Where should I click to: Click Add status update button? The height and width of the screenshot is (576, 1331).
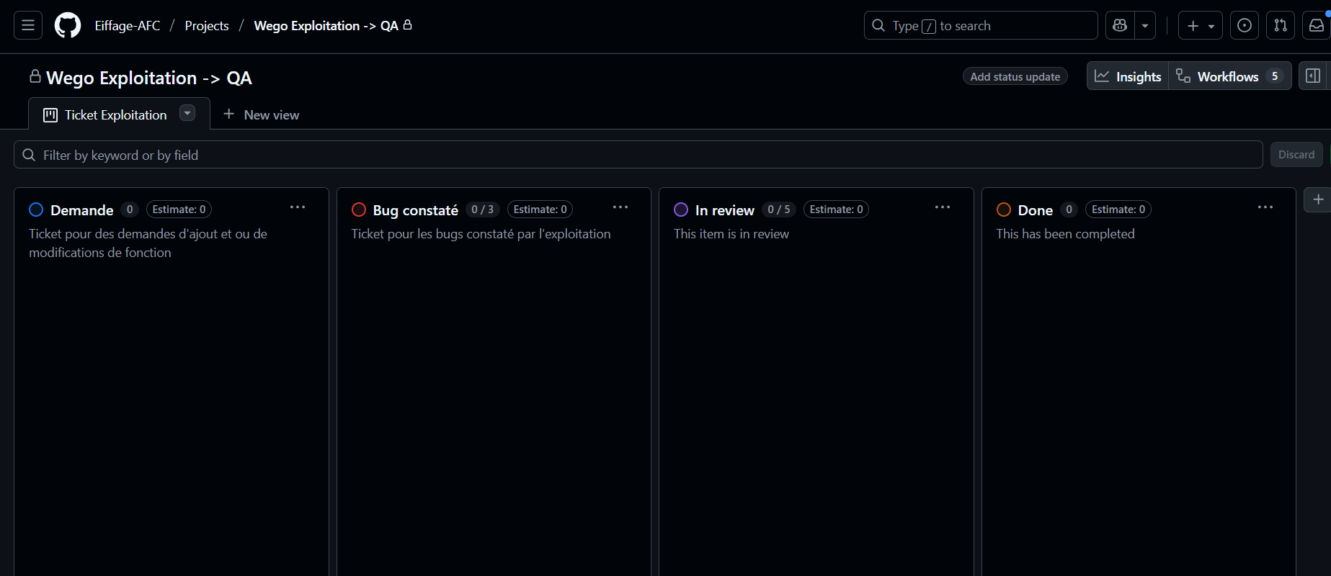[1015, 76]
